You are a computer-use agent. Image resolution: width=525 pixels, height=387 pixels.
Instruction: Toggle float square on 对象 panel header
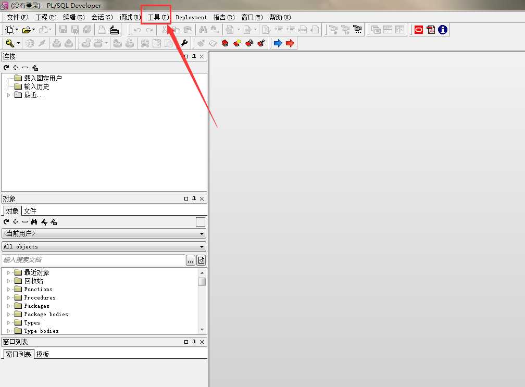(x=186, y=198)
